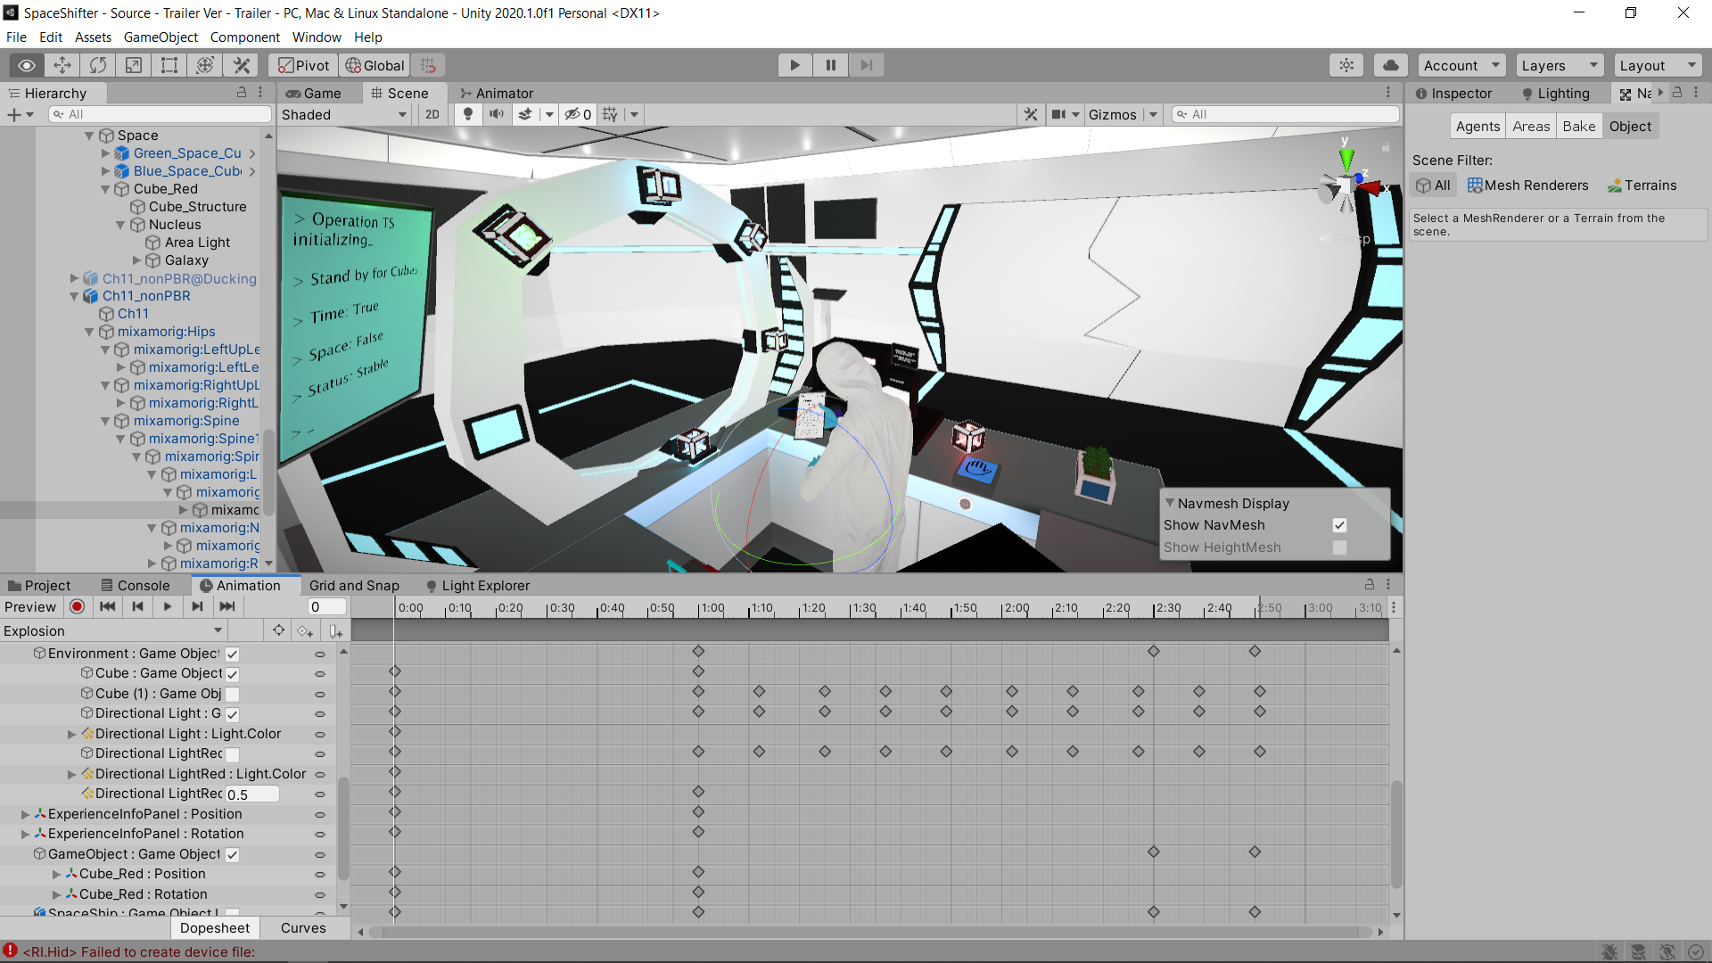Switch to the Curves tab in Animation
The width and height of the screenshot is (1712, 963).
click(x=301, y=927)
